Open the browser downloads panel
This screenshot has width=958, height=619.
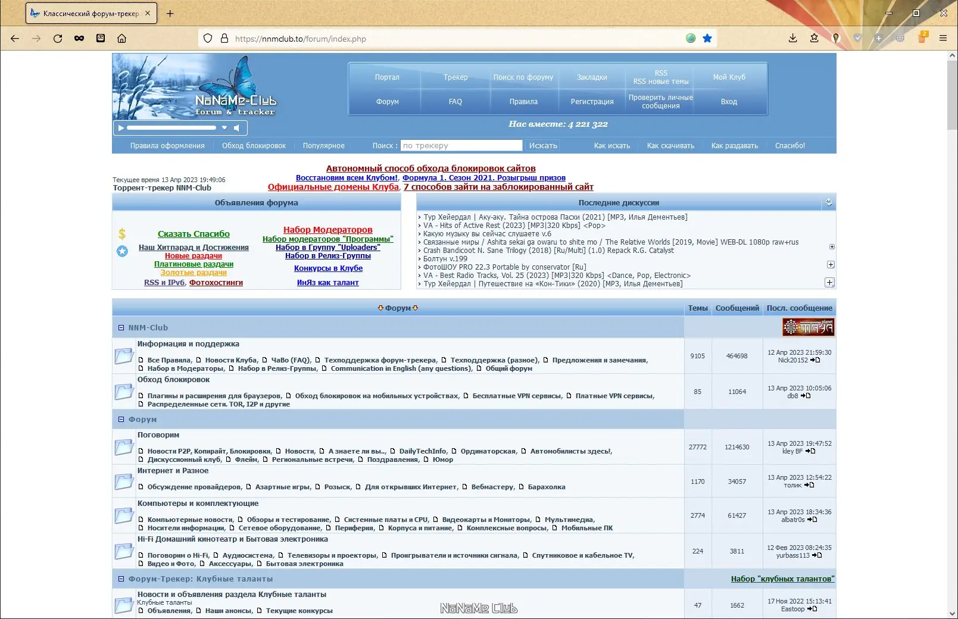click(x=792, y=38)
